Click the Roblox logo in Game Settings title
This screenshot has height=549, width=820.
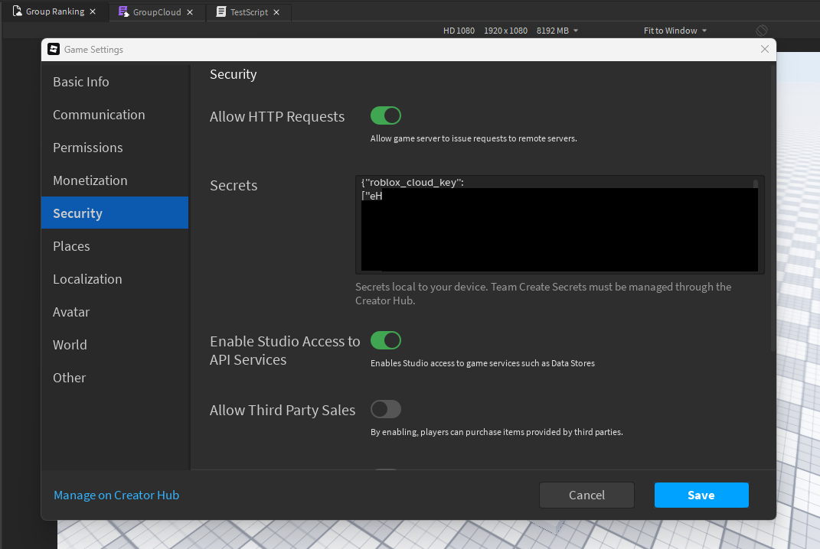[x=54, y=49]
